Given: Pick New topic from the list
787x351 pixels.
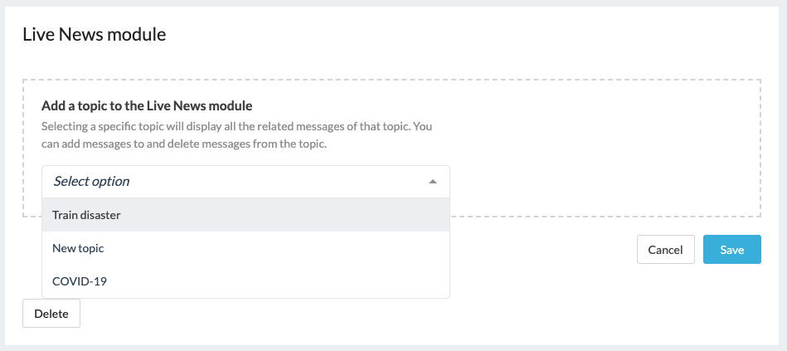Looking at the screenshot, I should (x=78, y=248).
